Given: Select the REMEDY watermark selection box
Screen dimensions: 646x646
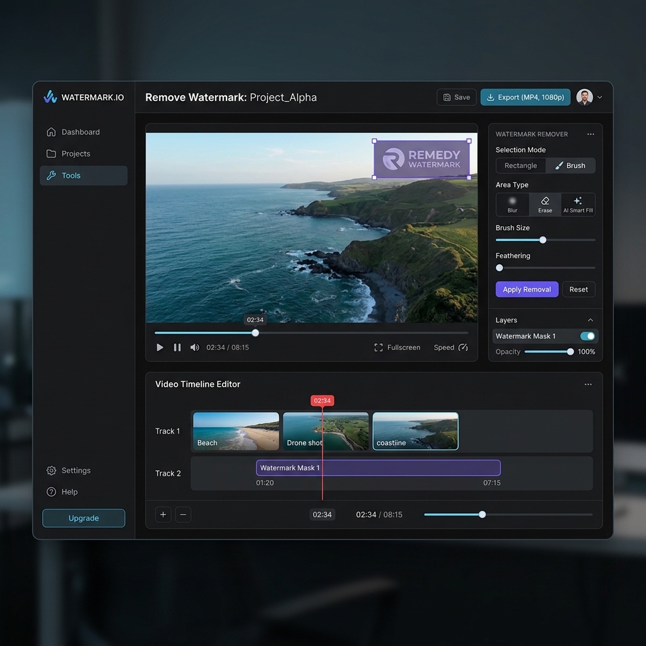Looking at the screenshot, I should [x=421, y=159].
